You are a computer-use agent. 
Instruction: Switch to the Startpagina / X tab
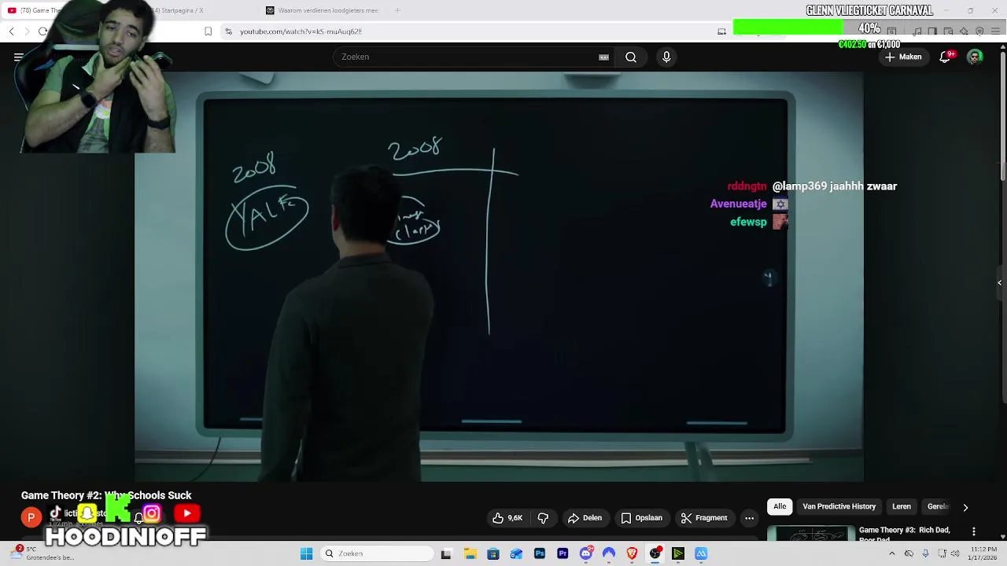pos(181,10)
